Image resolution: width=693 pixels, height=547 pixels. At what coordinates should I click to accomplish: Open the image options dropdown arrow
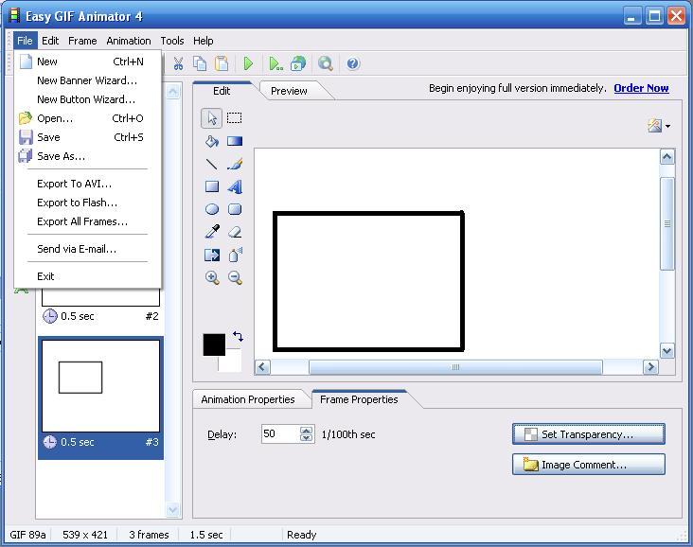click(667, 126)
